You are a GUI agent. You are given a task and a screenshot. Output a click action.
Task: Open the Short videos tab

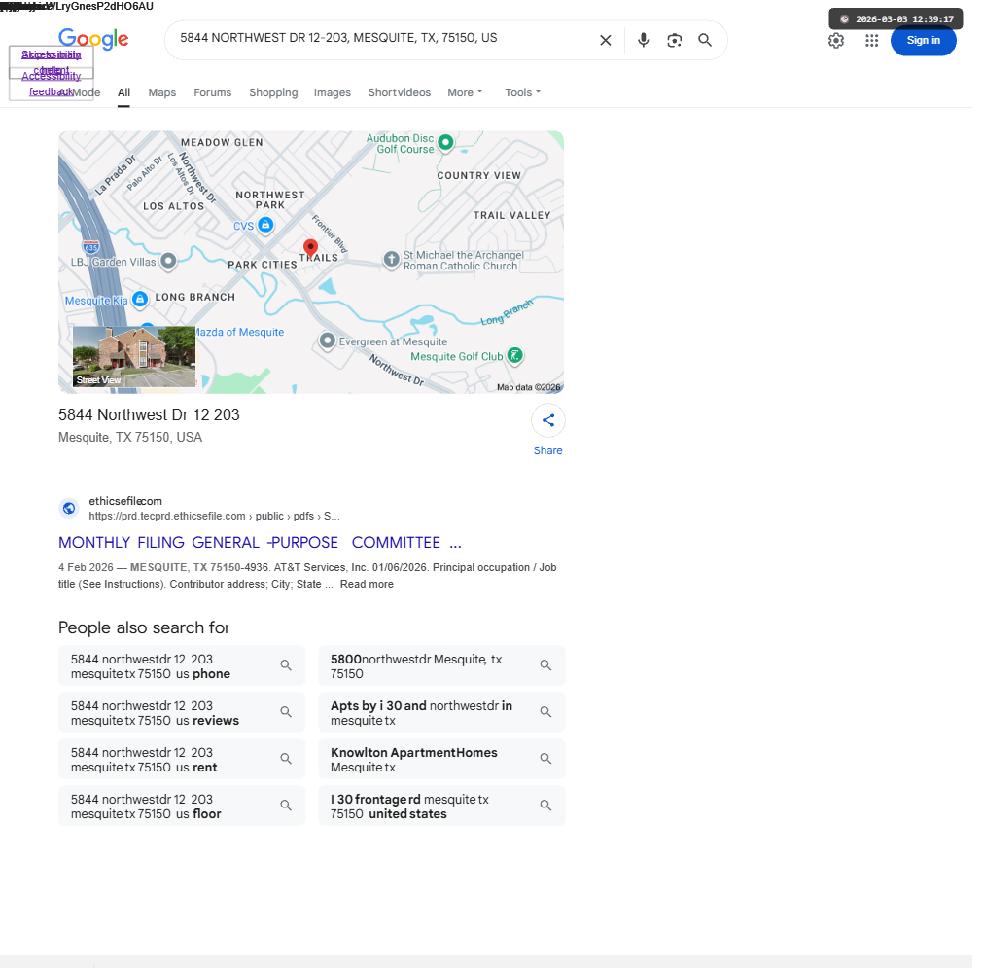(x=399, y=92)
